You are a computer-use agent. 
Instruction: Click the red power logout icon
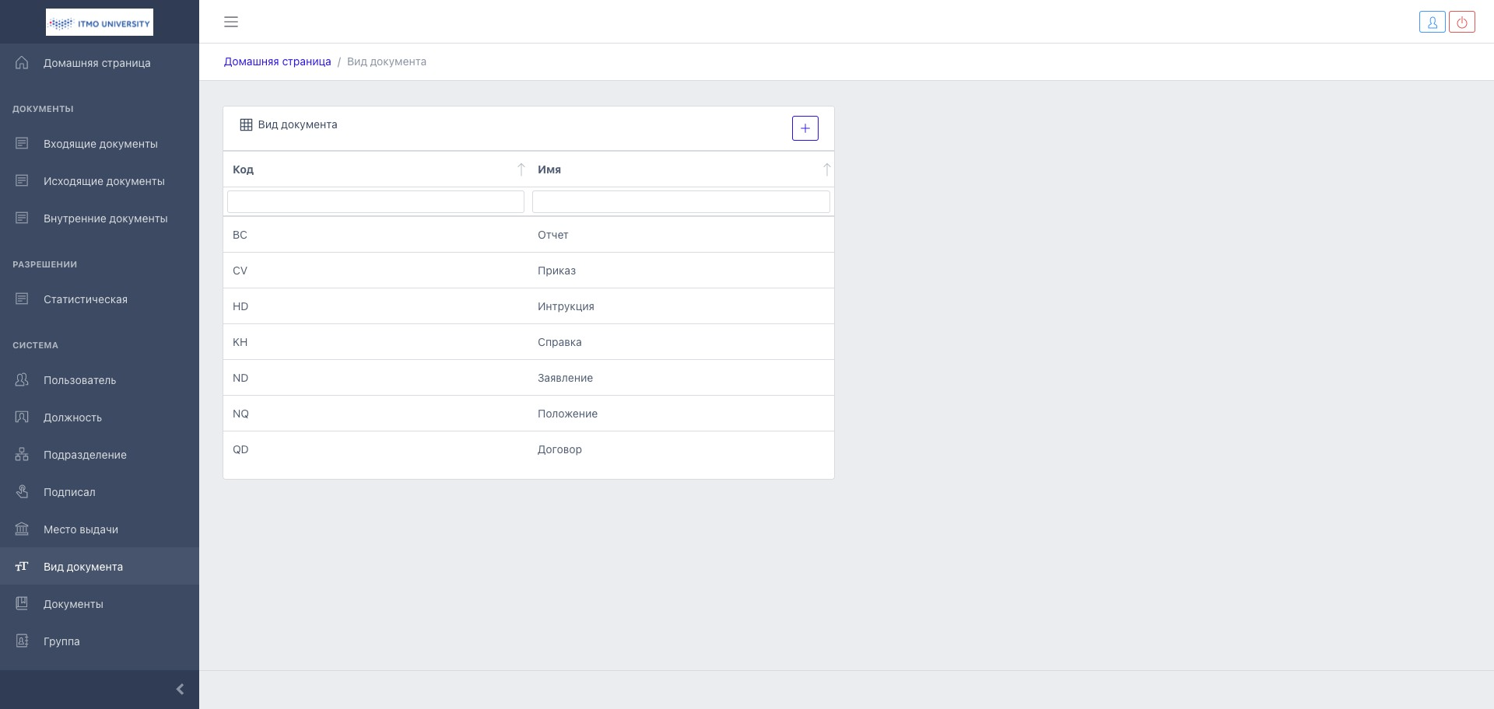coord(1462,23)
